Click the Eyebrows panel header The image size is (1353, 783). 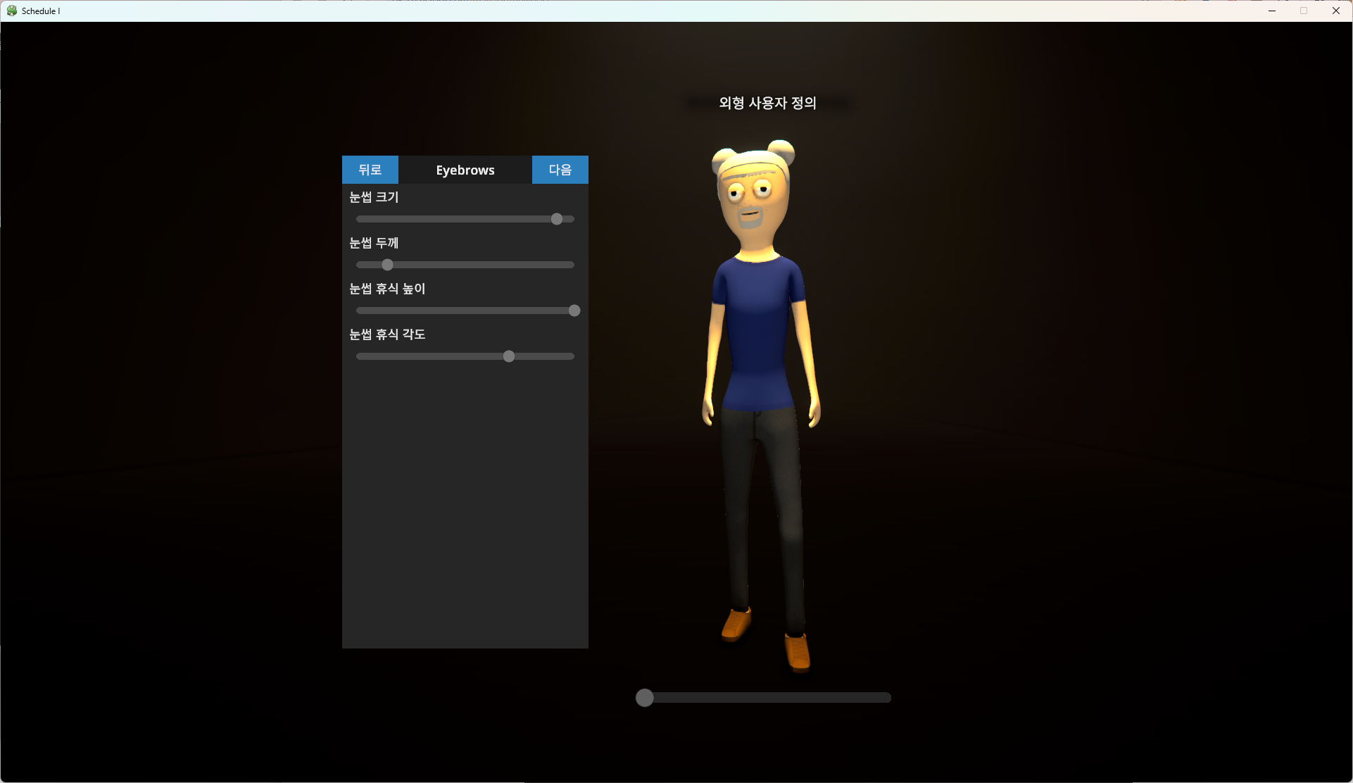pos(465,170)
